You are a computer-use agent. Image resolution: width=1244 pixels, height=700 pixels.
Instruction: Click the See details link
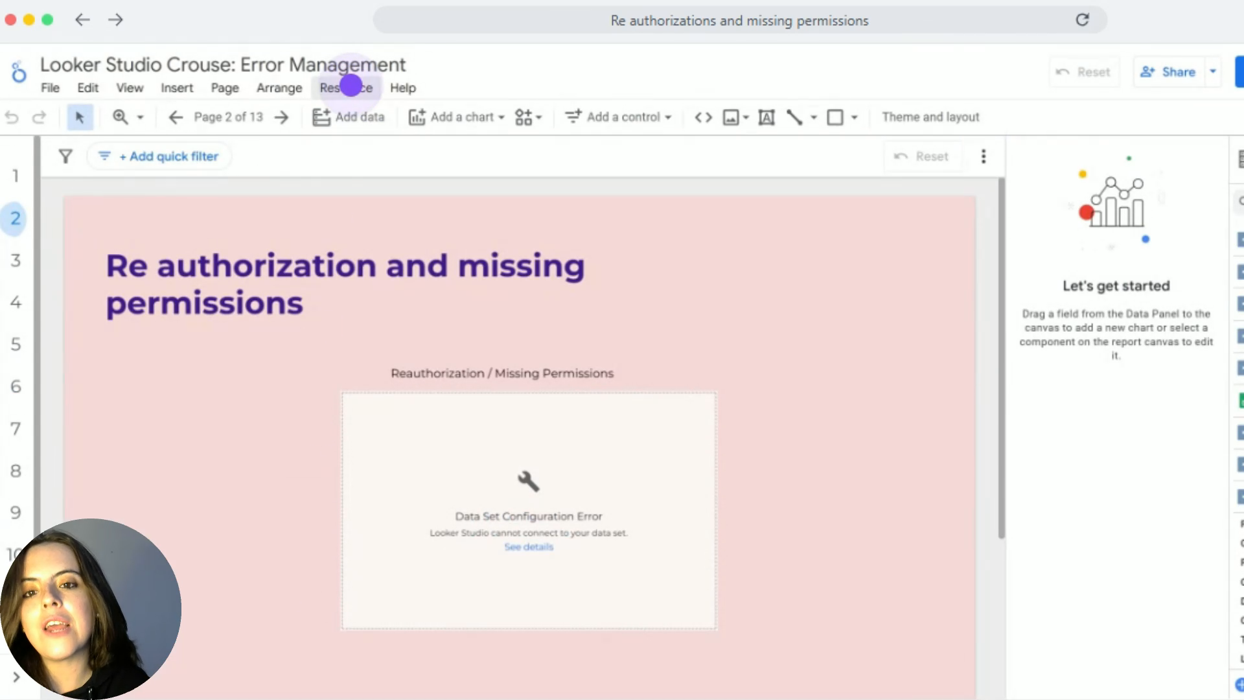[529, 547]
